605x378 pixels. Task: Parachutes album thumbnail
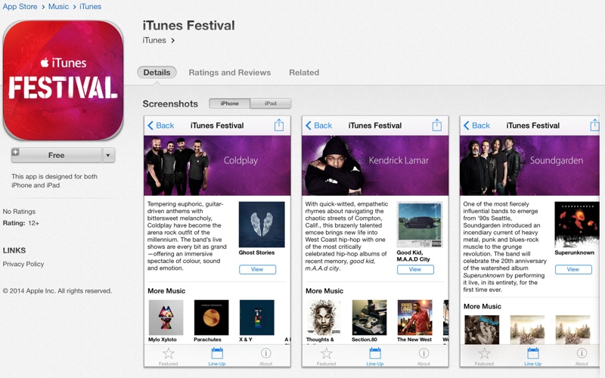(x=212, y=318)
